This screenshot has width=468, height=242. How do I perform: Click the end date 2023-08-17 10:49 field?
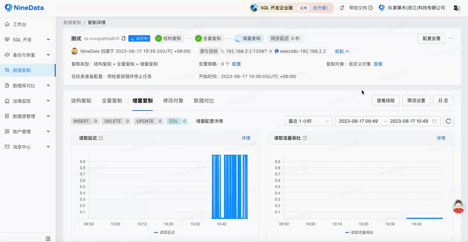click(x=409, y=121)
